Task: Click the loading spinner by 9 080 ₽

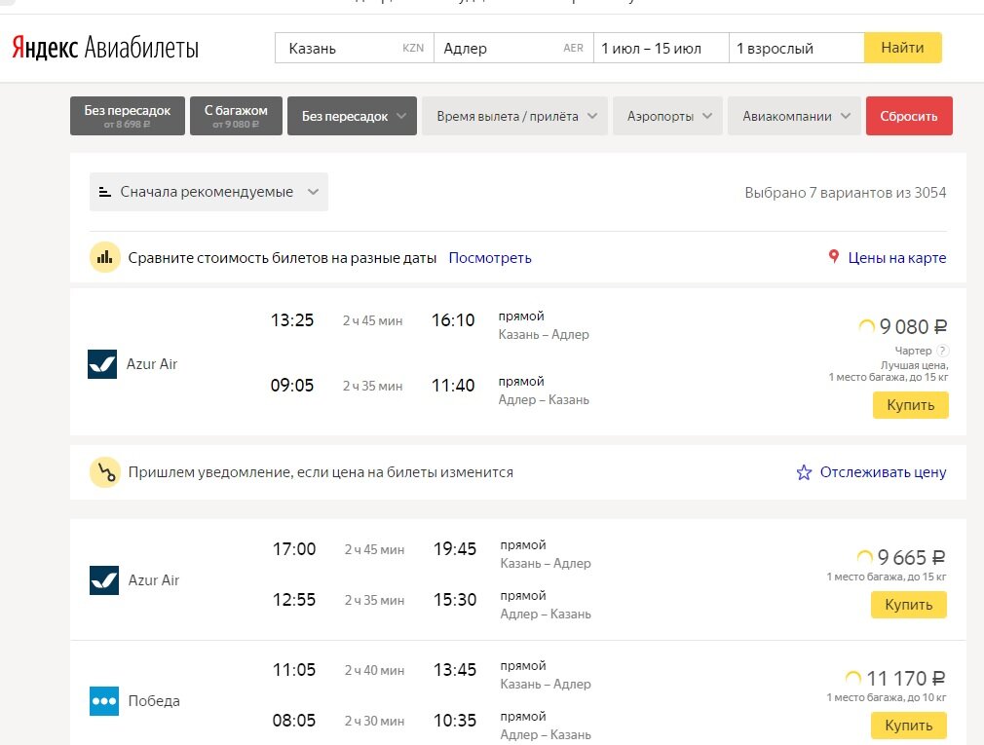Action: point(866,326)
